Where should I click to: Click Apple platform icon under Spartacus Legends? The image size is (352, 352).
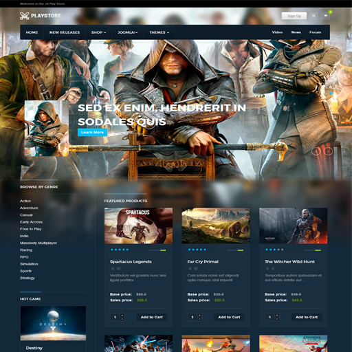113,268
